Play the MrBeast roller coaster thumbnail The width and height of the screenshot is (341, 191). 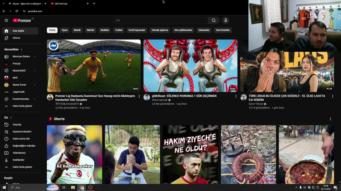point(190,66)
